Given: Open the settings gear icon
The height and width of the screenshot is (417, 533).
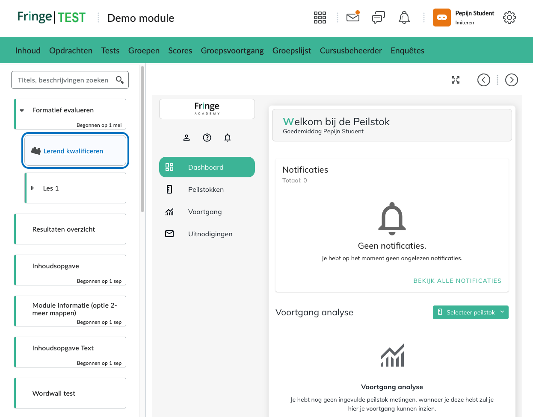Looking at the screenshot, I should pyautogui.click(x=509, y=18).
